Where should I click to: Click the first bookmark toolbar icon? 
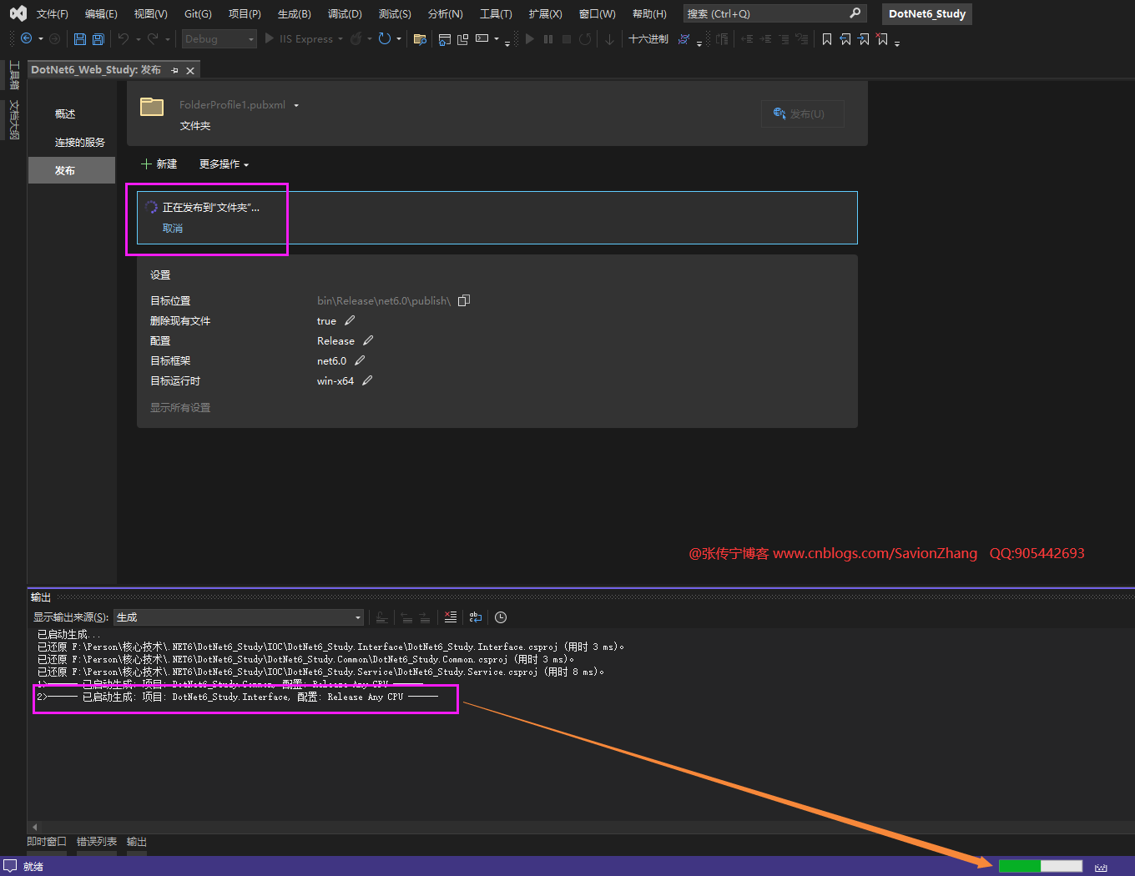[x=826, y=39]
